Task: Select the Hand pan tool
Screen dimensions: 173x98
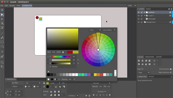Action: tap(2, 67)
